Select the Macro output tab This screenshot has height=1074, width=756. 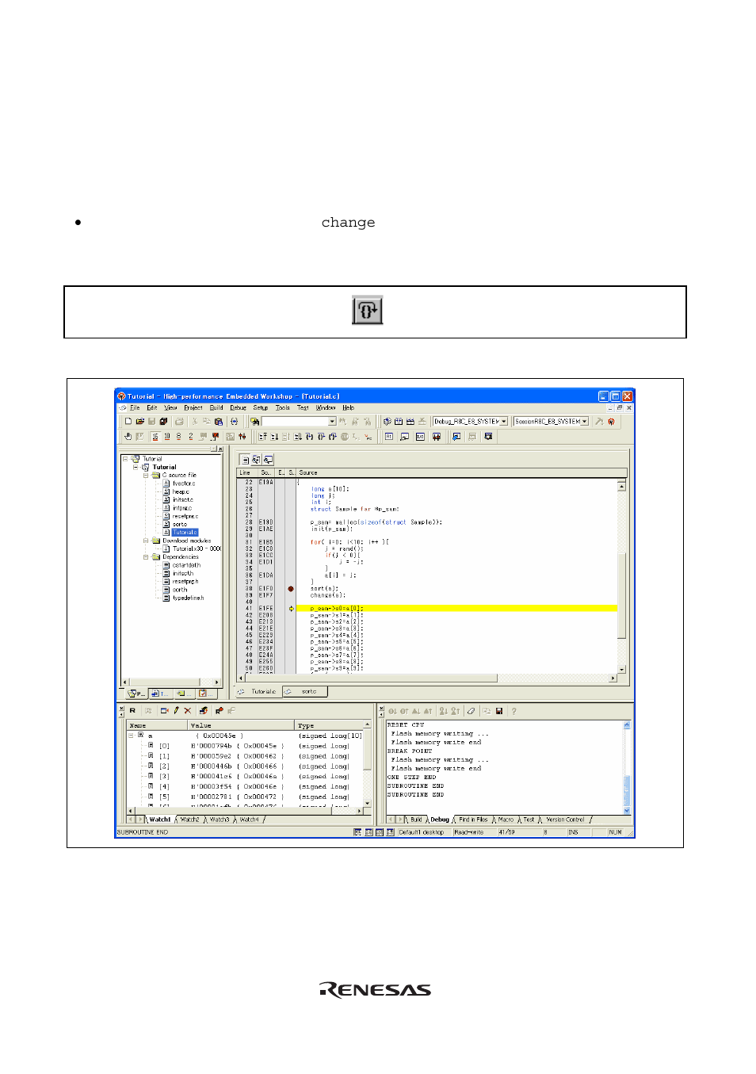(x=506, y=820)
